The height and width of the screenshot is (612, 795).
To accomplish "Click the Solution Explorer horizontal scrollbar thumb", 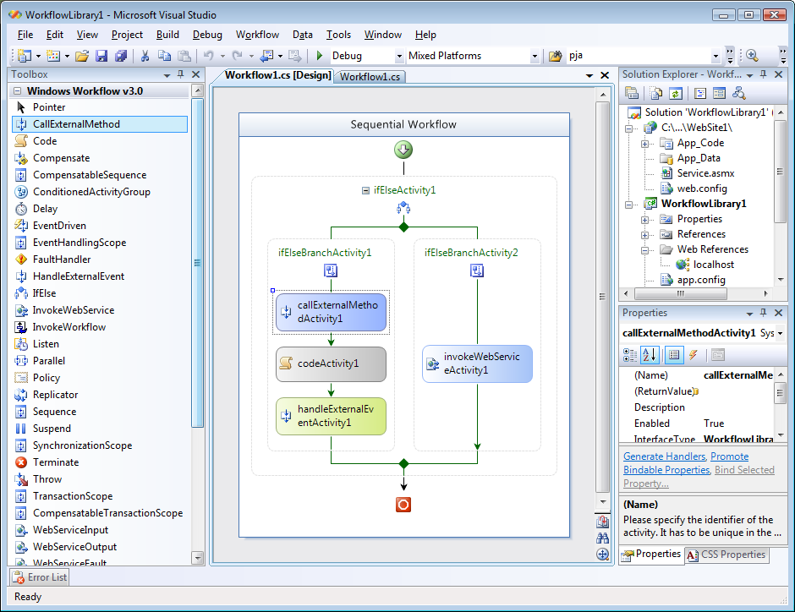I will click(681, 294).
